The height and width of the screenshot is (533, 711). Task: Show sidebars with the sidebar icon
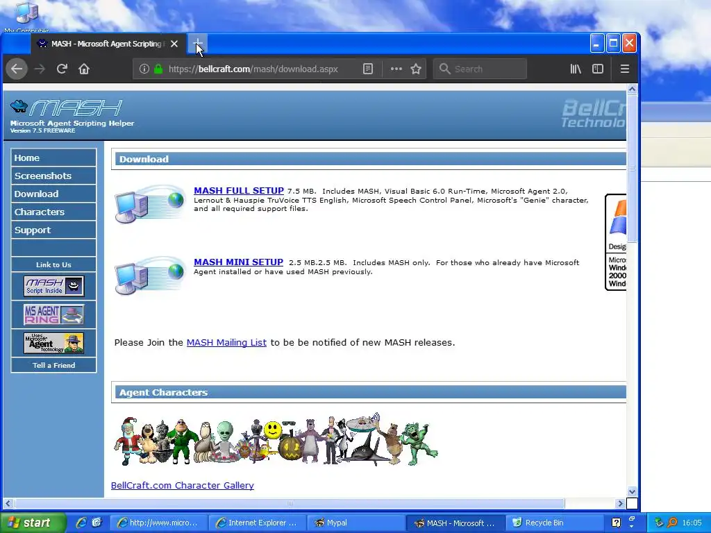pyautogui.click(x=598, y=69)
